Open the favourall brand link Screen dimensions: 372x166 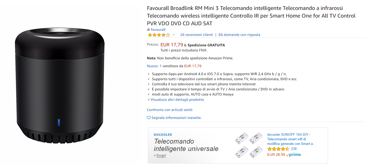click(158, 30)
